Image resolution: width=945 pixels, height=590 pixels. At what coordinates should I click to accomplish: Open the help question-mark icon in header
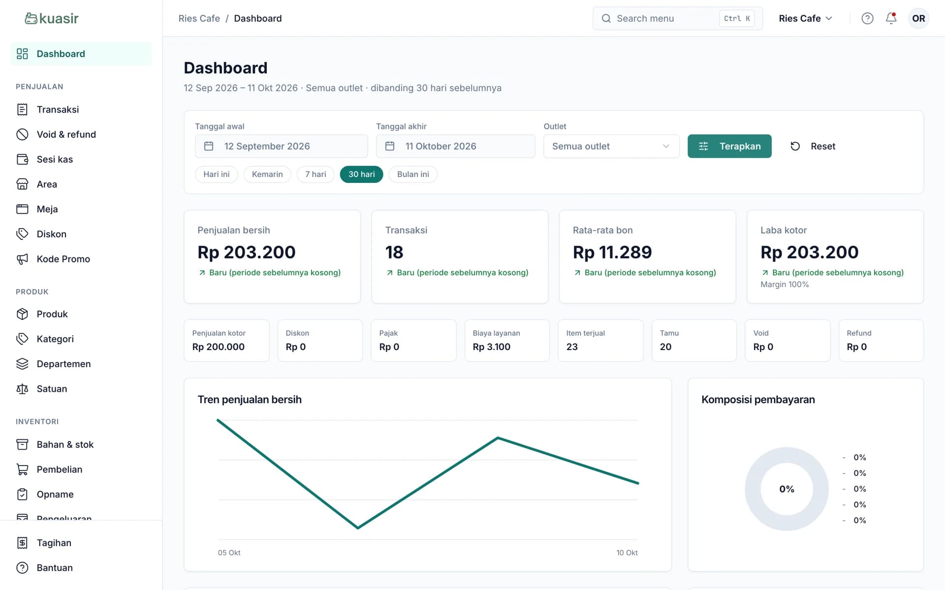pos(867,18)
